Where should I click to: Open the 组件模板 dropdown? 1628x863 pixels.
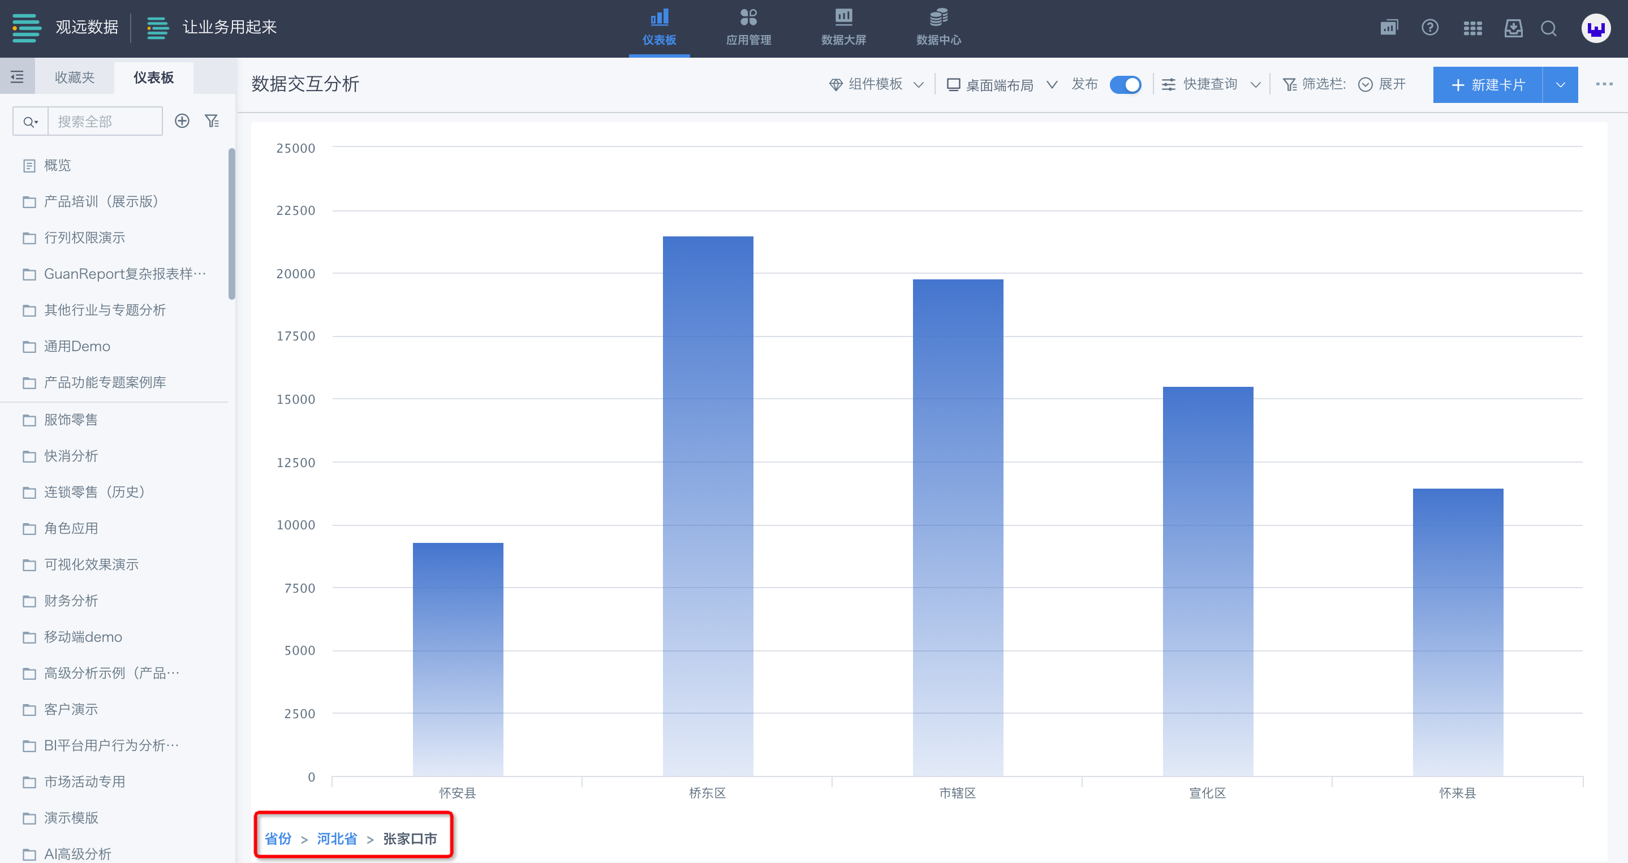click(877, 85)
